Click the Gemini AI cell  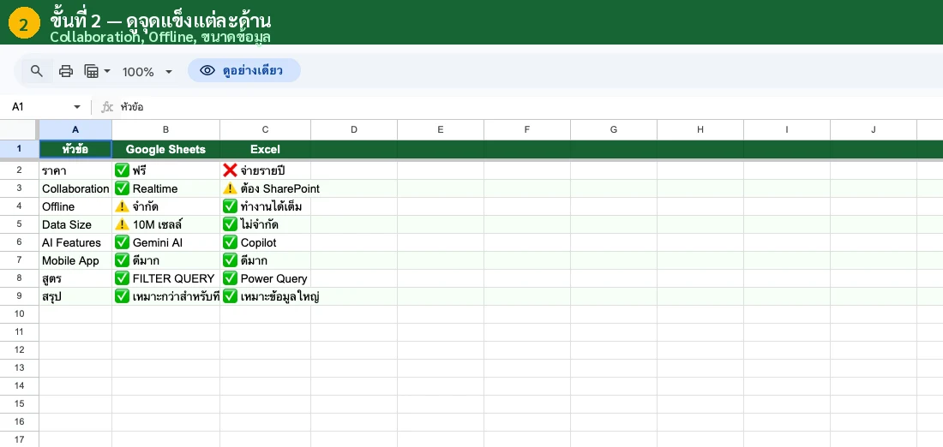(x=166, y=242)
